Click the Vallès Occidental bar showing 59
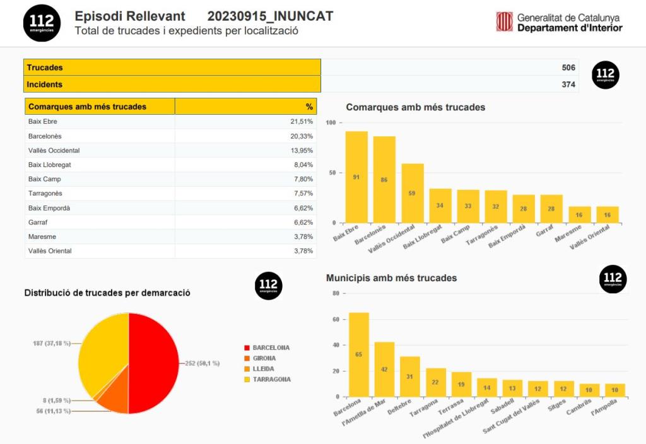 click(413, 194)
